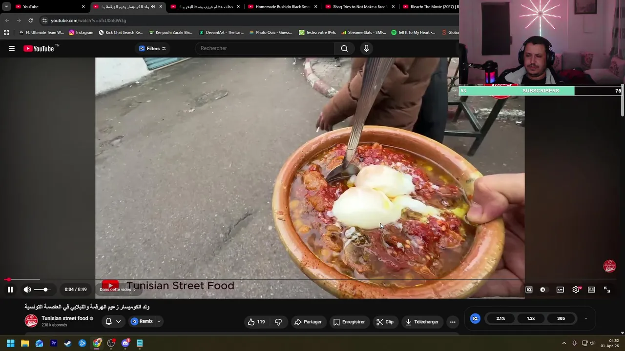Click the 1.2x vidIQ stat pill
Viewport: 625px width, 351px height.
tap(531, 318)
